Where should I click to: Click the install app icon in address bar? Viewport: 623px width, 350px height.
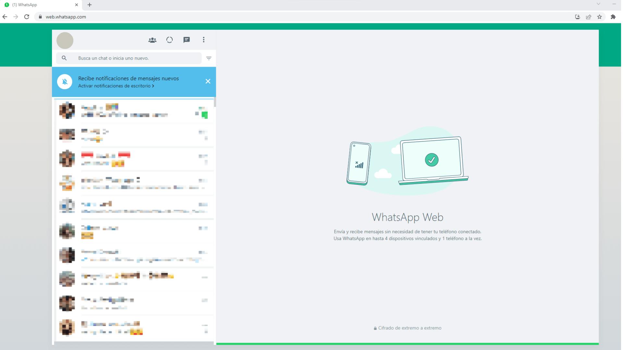coord(578,17)
